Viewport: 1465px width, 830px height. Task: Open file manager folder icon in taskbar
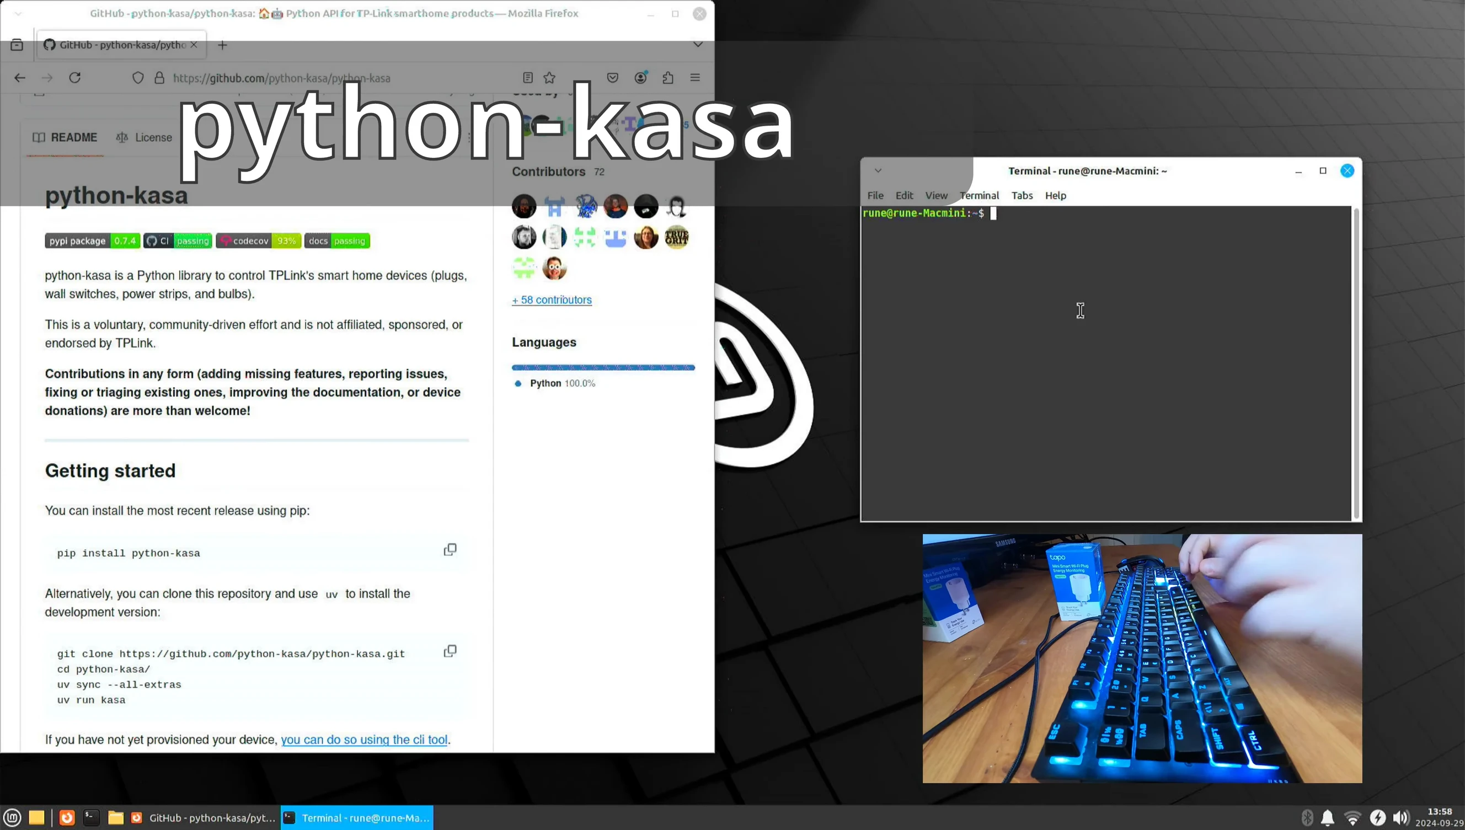tap(116, 817)
